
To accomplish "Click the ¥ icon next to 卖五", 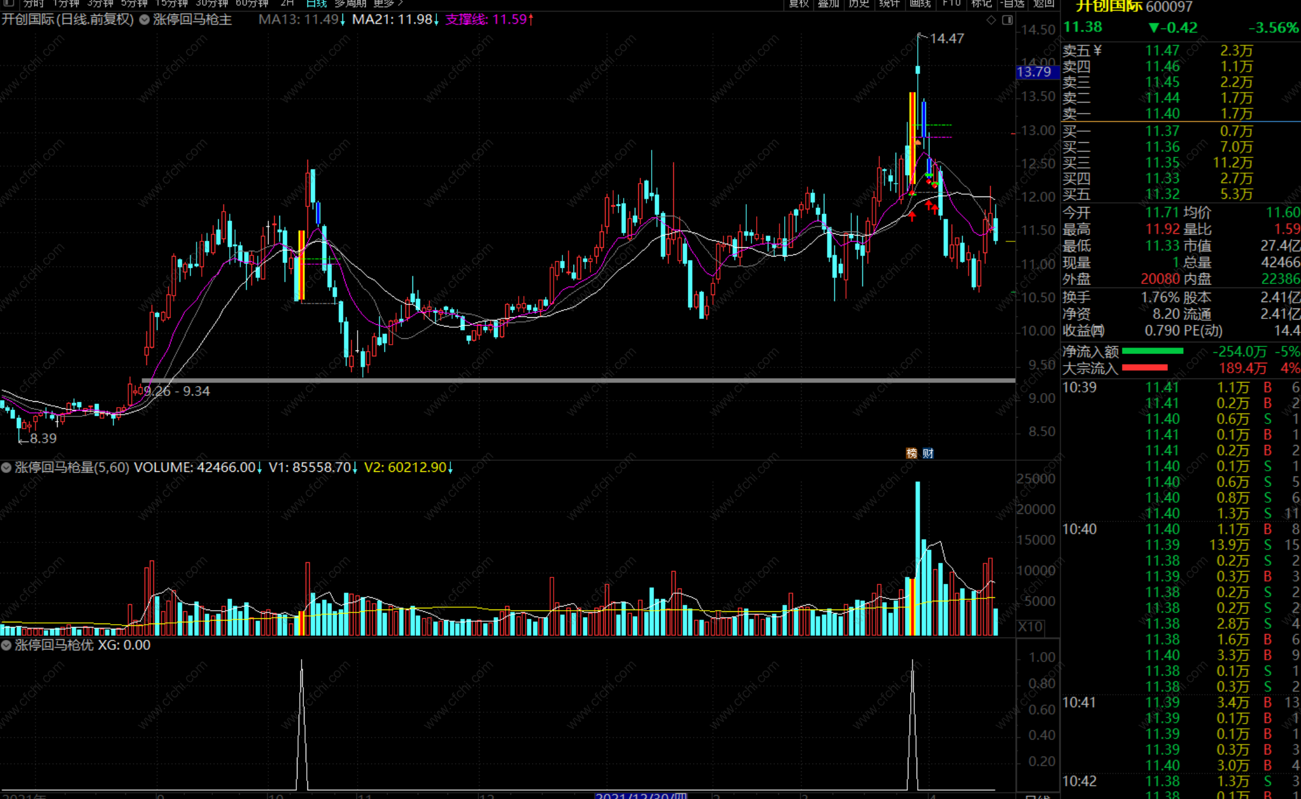I will [x=1098, y=51].
